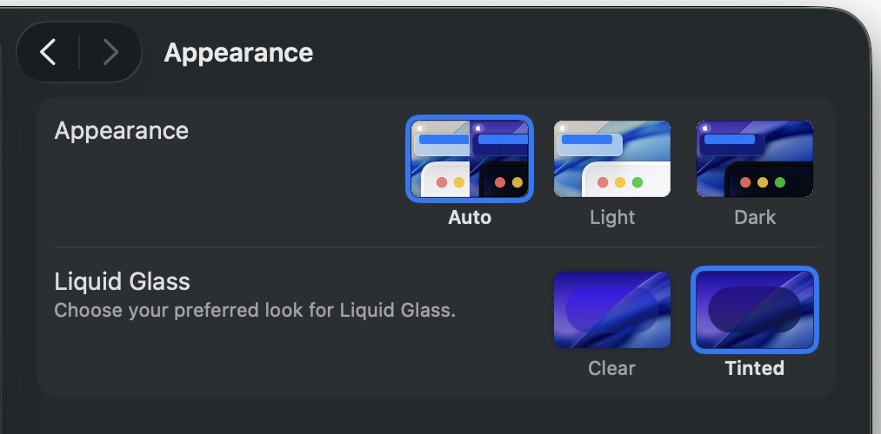Go back with the left chevron
This screenshot has height=434, width=881.
pos(49,53)
